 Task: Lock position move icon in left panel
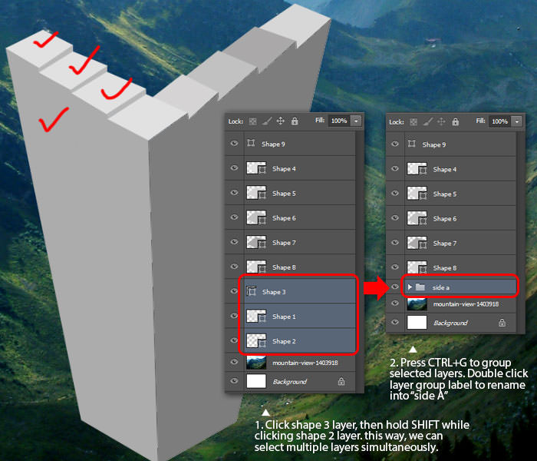(x=280, y=121)
